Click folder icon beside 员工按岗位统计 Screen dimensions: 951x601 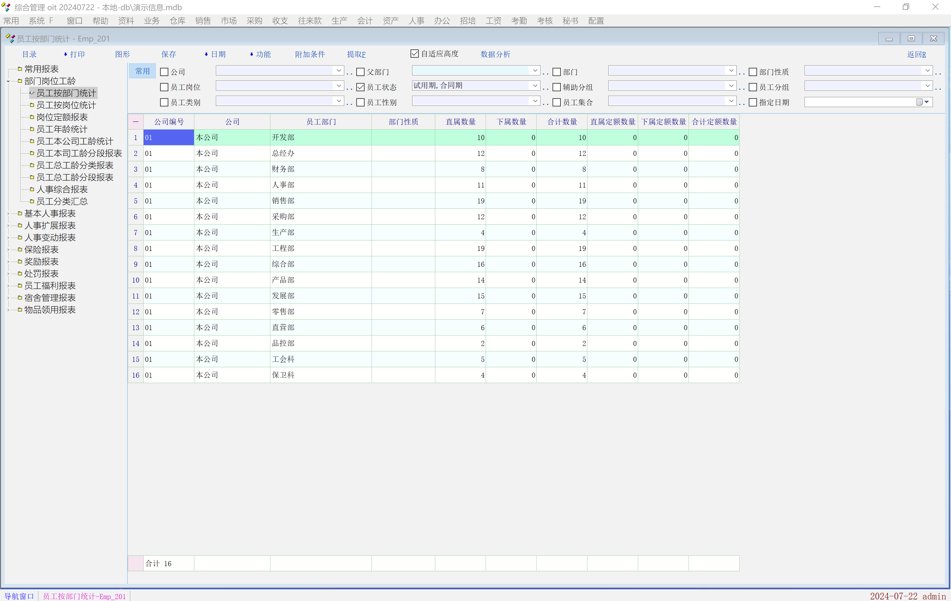[32, 105]
